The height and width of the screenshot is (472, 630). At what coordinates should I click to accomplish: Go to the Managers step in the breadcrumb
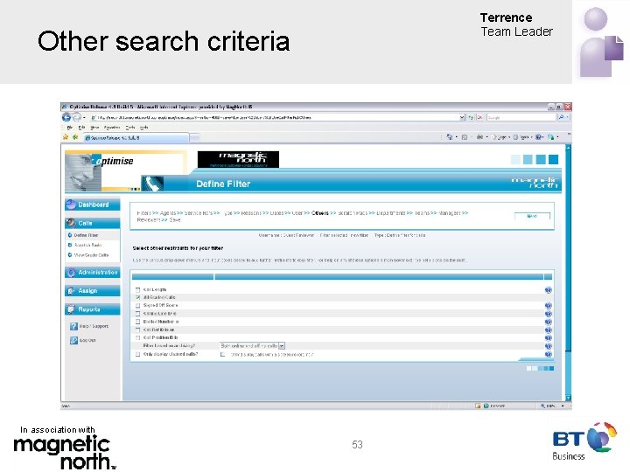pos(449,213)
